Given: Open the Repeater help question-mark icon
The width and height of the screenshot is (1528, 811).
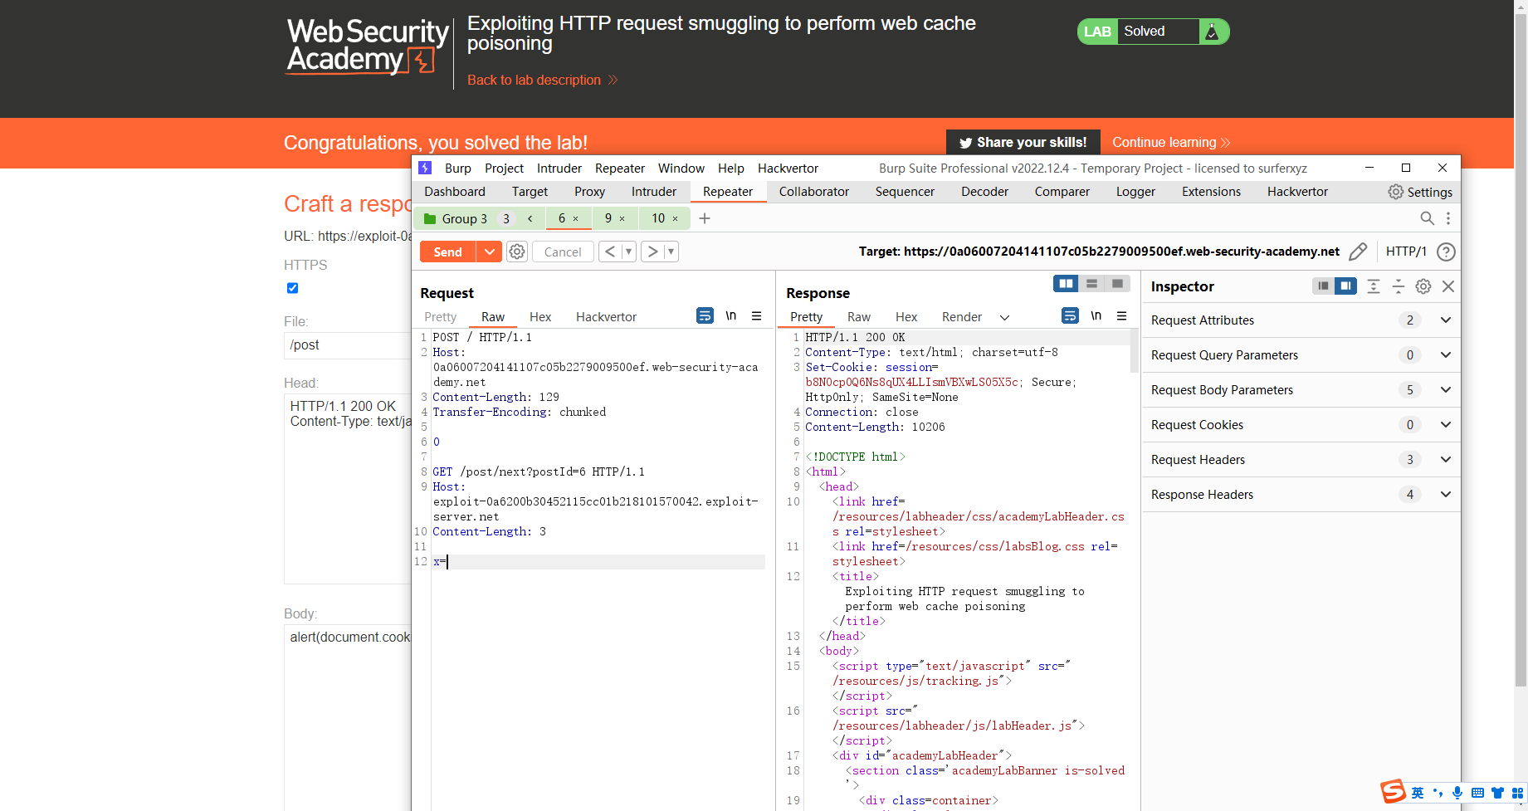Looking at the screenshot, I should click(1446, 252).
